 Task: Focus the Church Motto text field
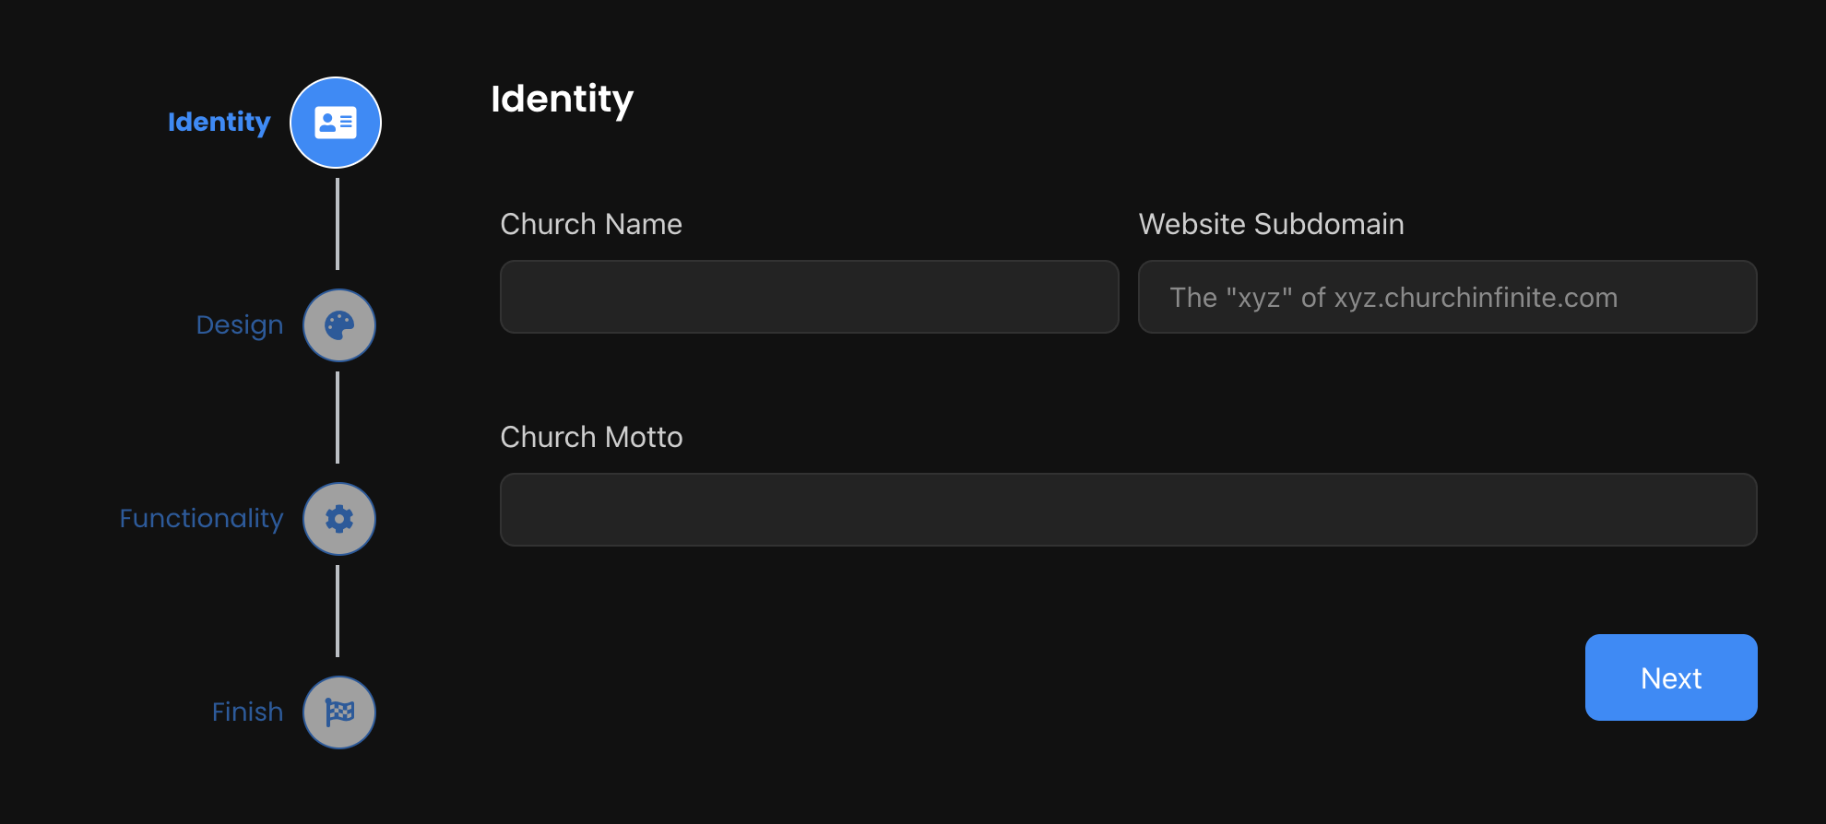point(1128,510)
